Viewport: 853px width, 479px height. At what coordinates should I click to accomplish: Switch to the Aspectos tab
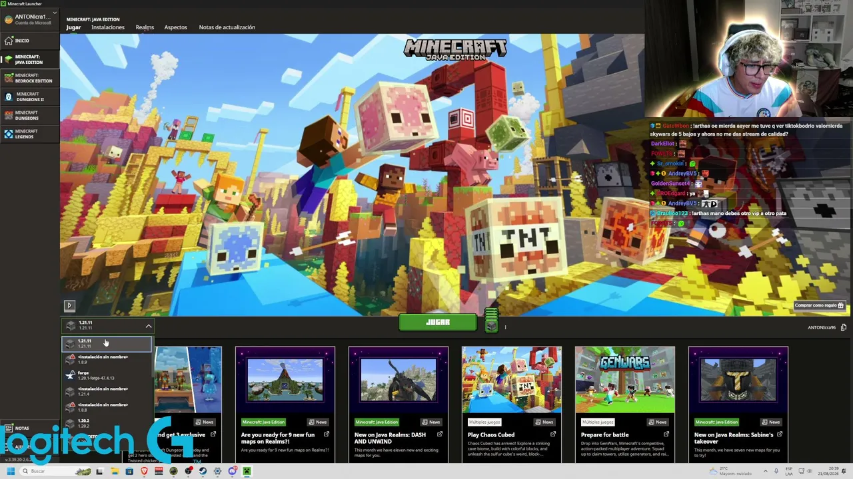(x=176, y=27)
